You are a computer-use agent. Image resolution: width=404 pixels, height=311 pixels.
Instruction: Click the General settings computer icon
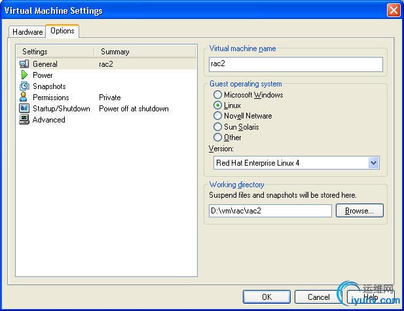pos(24,64)
